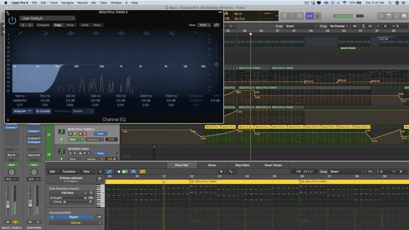Switch to the Score tab
The image size is (409, 230).
coord(212,165)
